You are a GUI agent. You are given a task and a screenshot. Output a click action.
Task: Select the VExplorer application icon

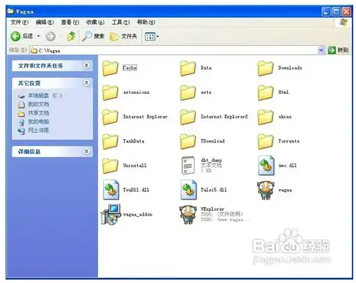[x=188, y=214]
